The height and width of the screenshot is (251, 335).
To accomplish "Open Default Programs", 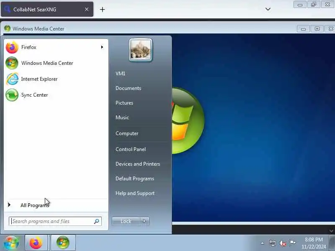I will click(x=135, y=179).
